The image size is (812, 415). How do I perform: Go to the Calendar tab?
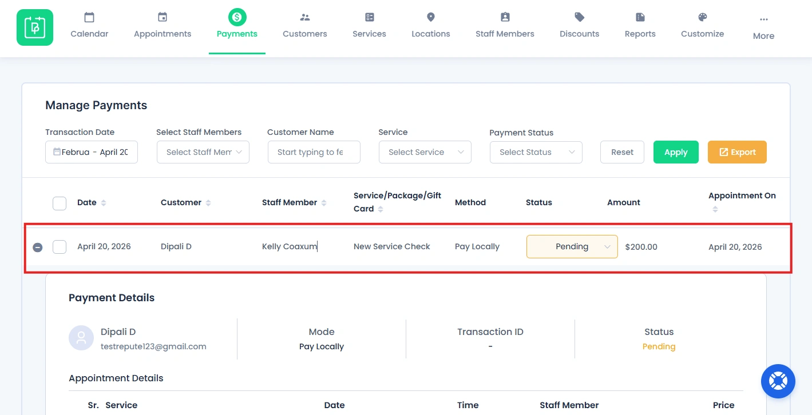89,34
